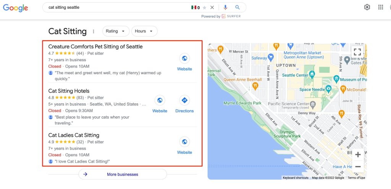Zoom out on the map

(358, 166)
